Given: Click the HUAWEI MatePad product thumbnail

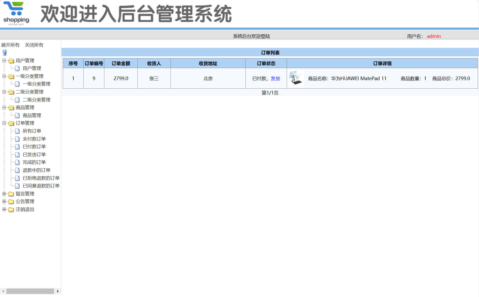Looking at the screenshot, I should [x=296, y=78].
